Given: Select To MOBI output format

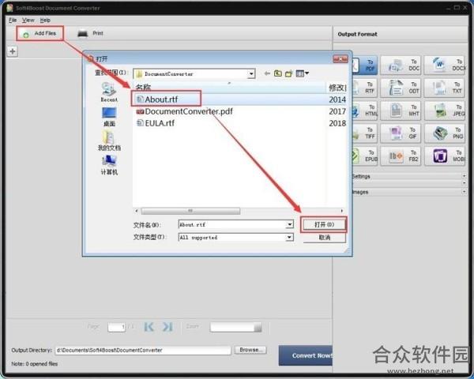Looking at the screenshot, I should pos(444,156).
